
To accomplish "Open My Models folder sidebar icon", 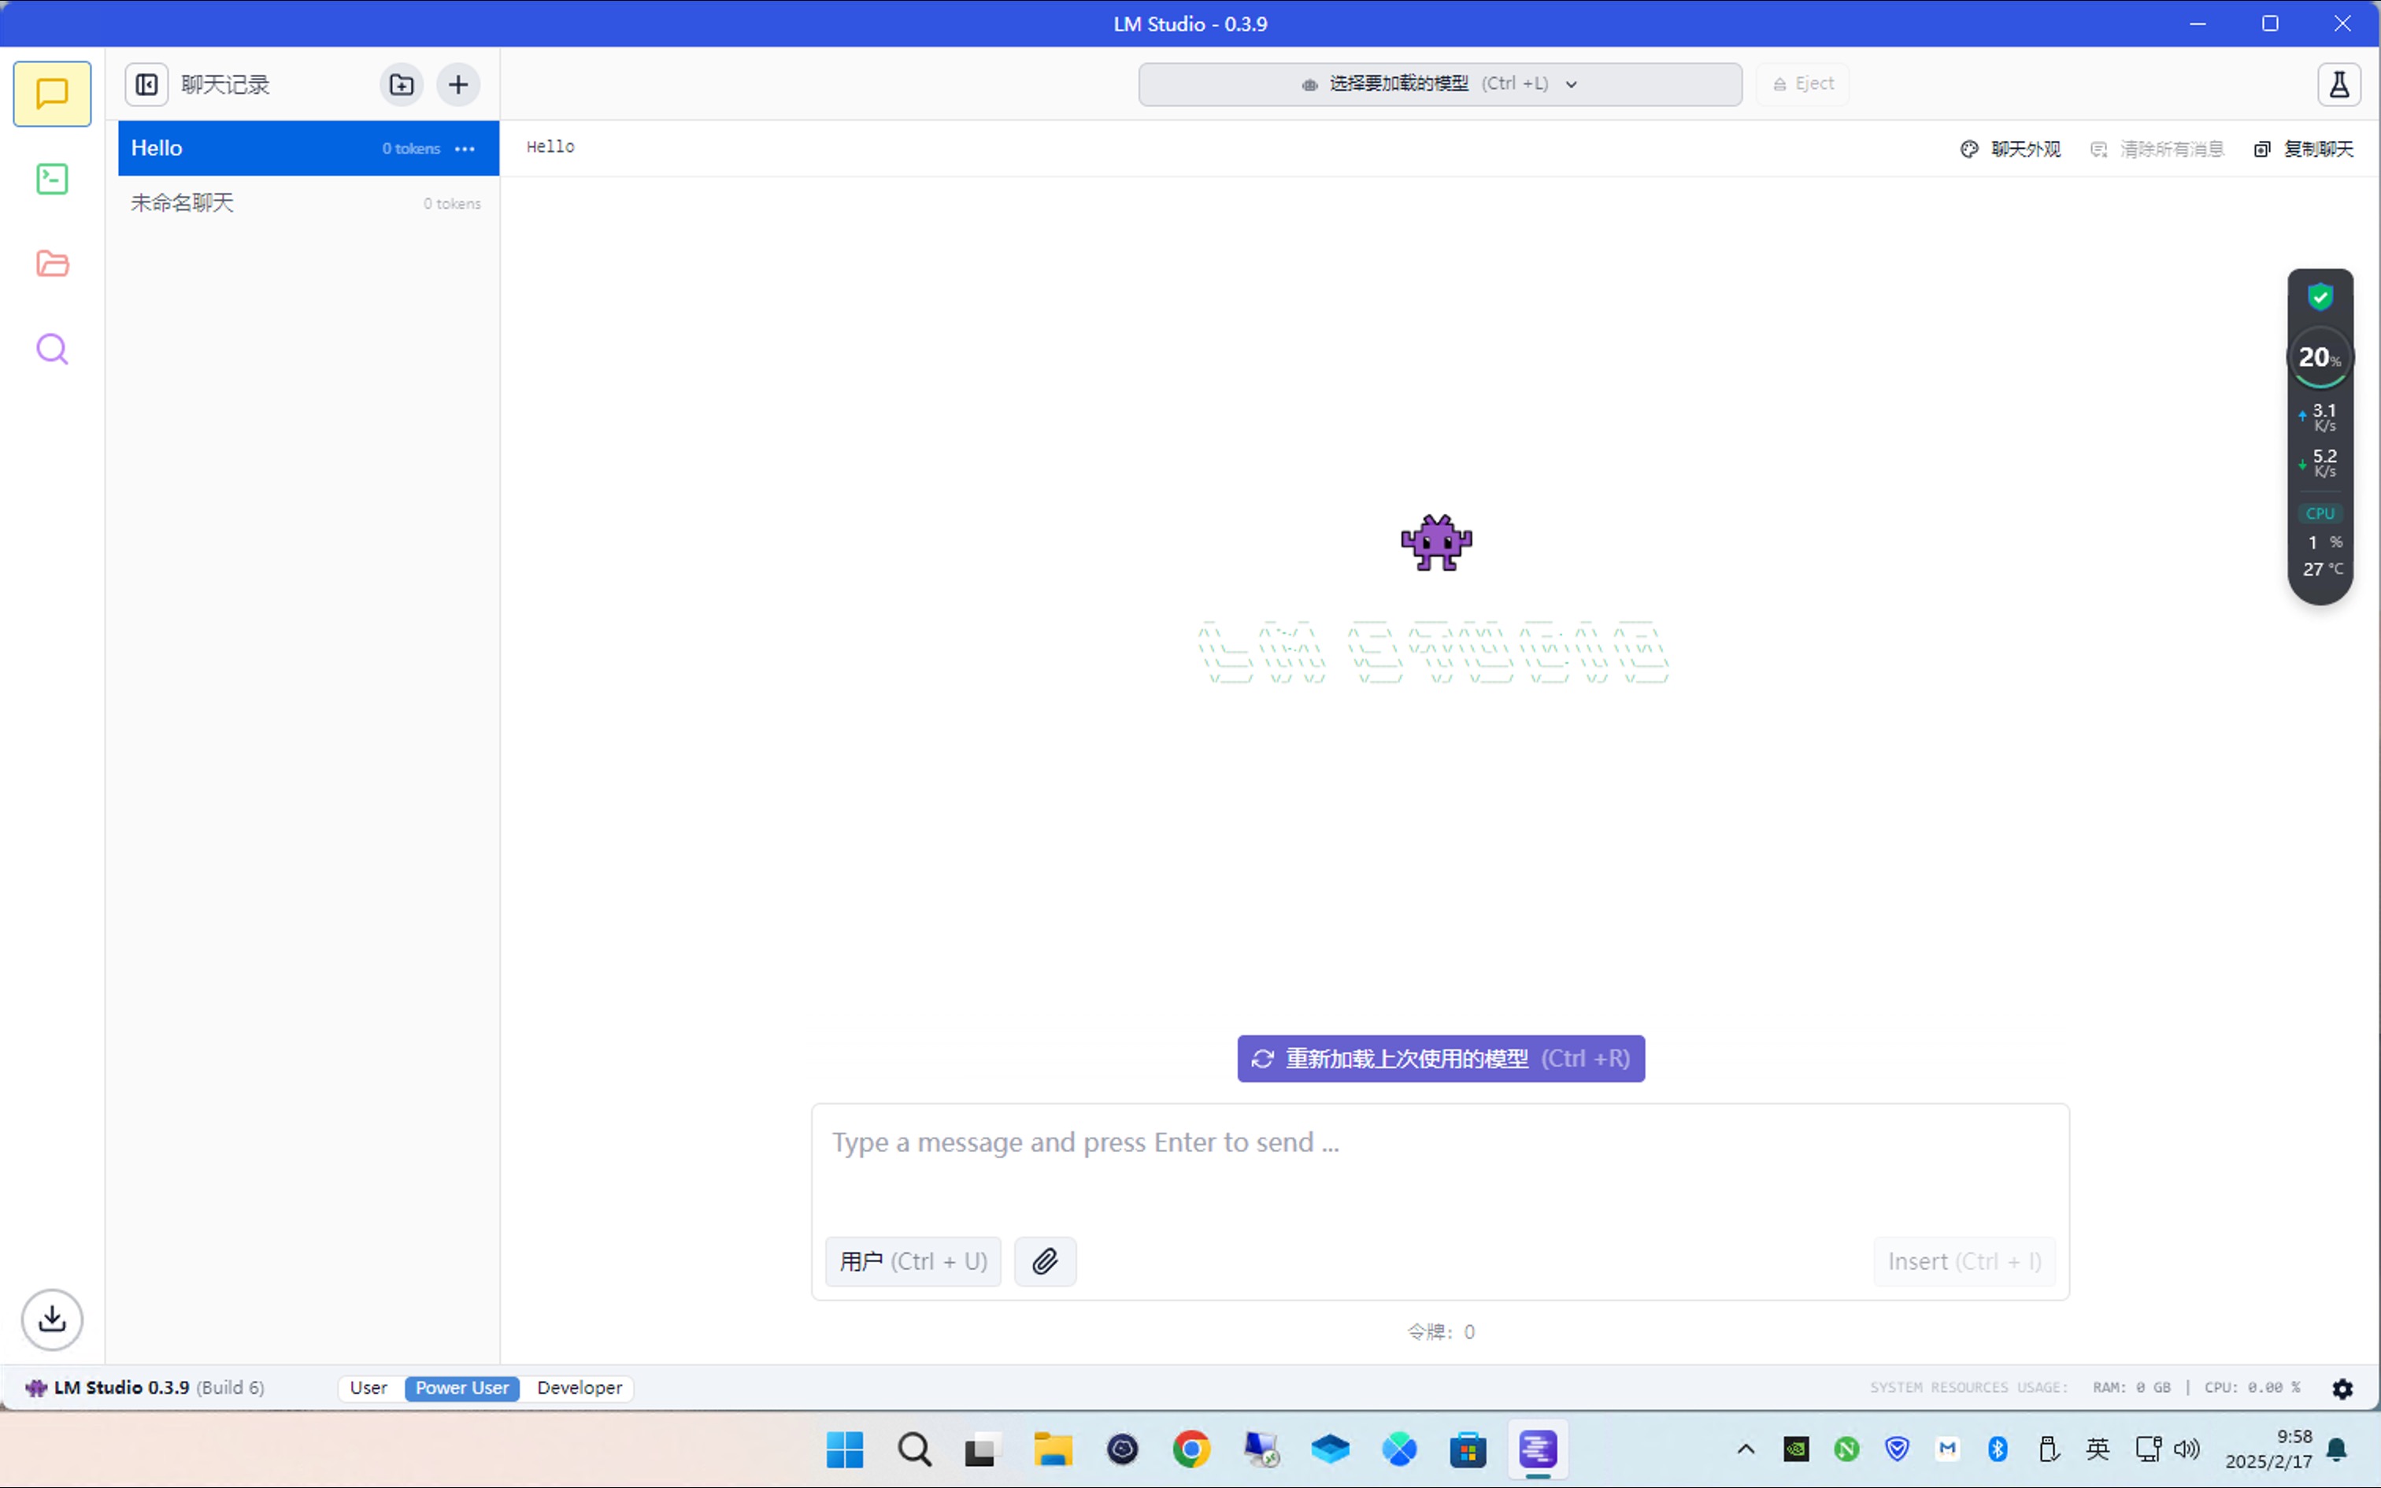I will pyautogui.click(x=52, y=264).
